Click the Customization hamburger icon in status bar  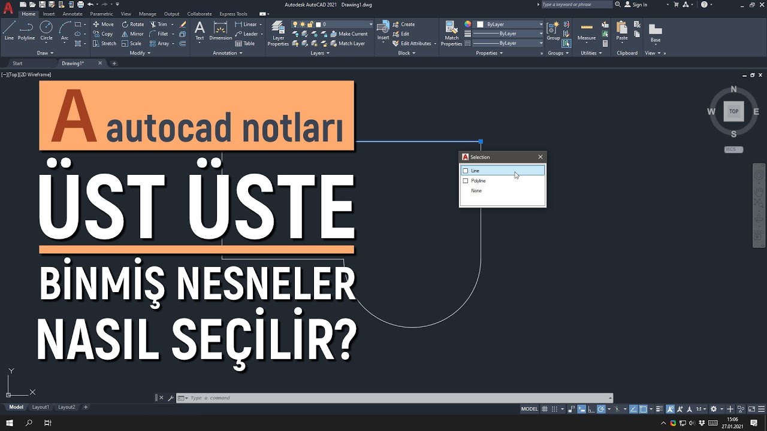pos(761,409)
